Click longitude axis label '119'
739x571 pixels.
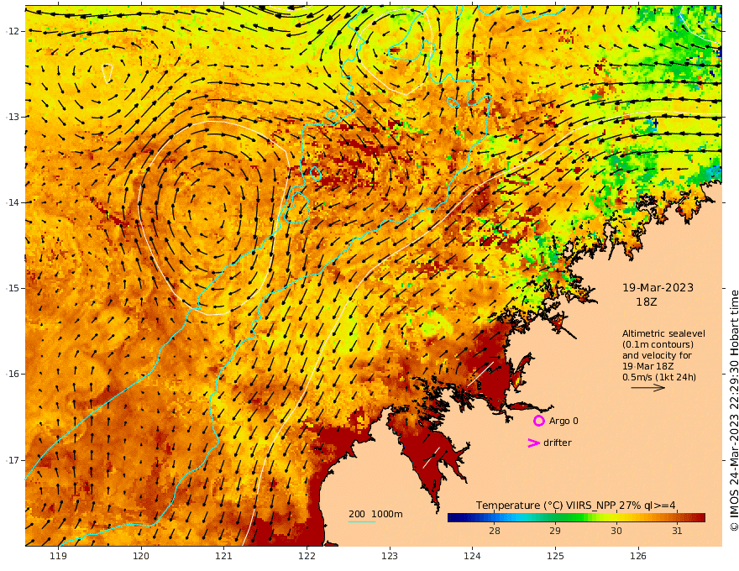(x=58, y=556)
